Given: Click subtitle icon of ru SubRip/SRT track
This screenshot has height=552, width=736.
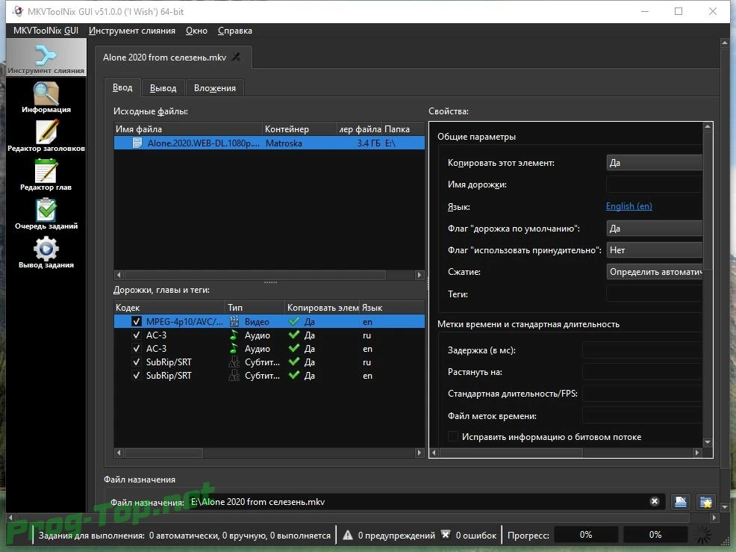Looking at the screenshot, I should [234, 362].
